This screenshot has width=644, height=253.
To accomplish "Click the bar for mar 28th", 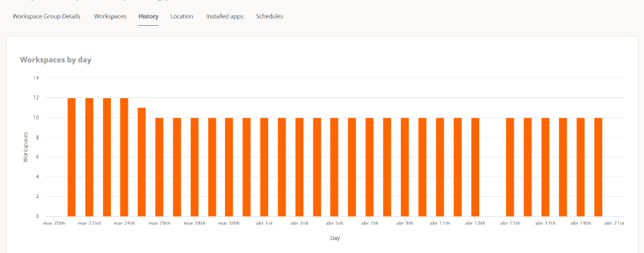I will [195, 167].
